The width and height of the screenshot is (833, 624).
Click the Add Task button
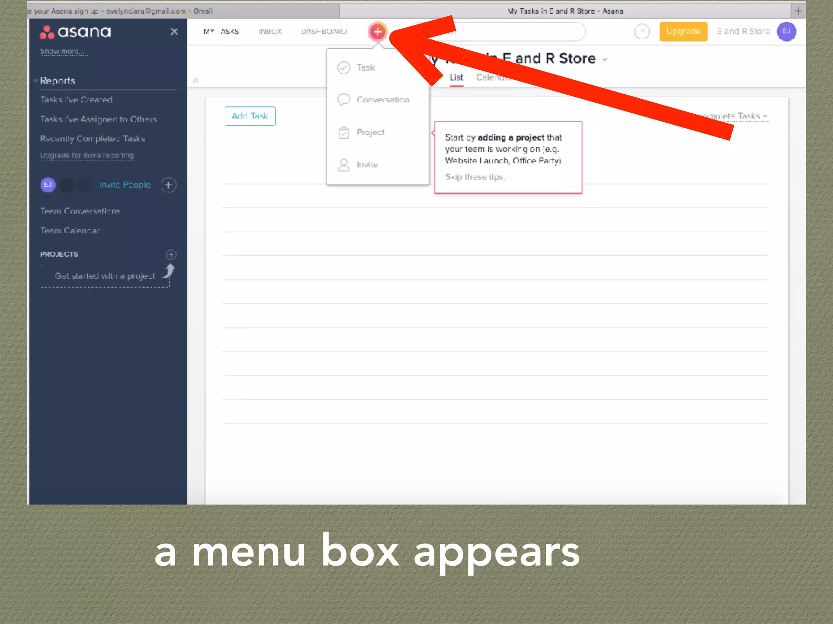(x=250, y=116)
